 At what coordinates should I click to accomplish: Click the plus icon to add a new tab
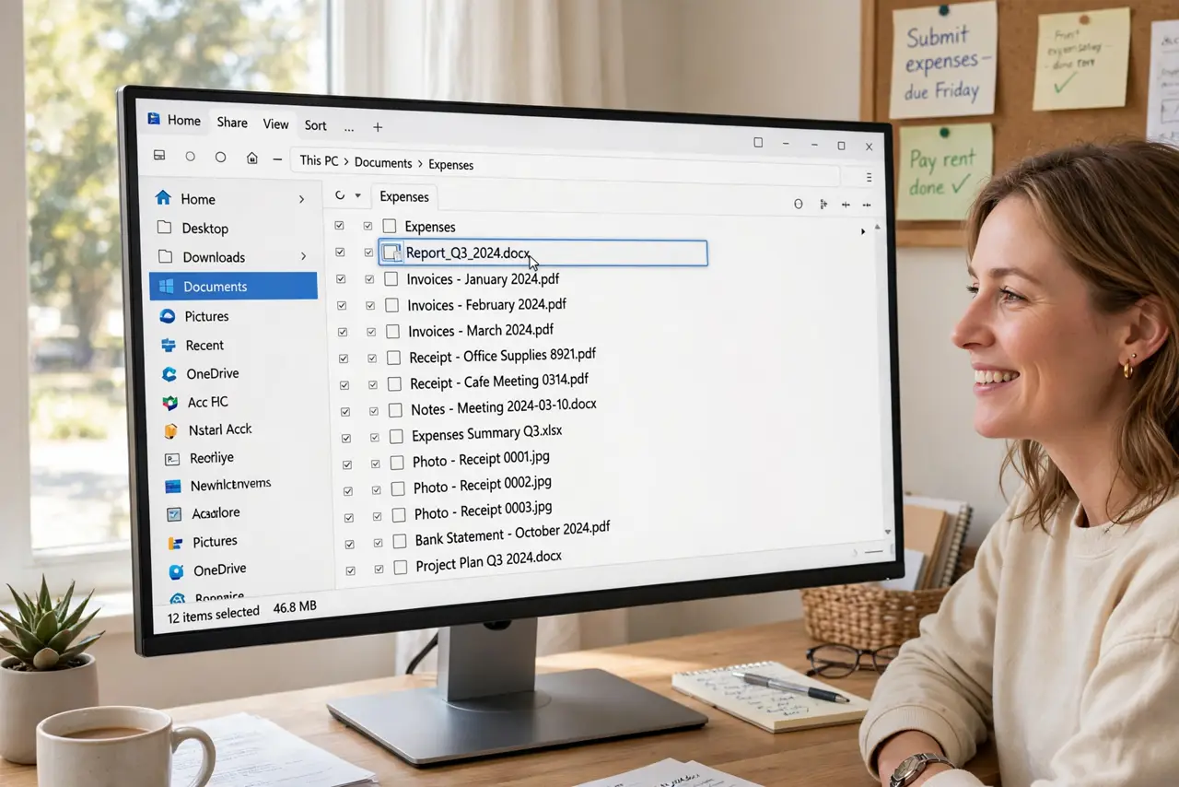tap(378, 127)
